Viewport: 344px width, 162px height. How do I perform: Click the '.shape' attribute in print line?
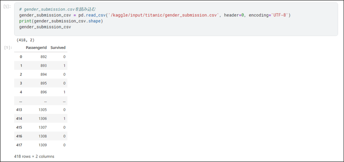[x=94, y=21]
